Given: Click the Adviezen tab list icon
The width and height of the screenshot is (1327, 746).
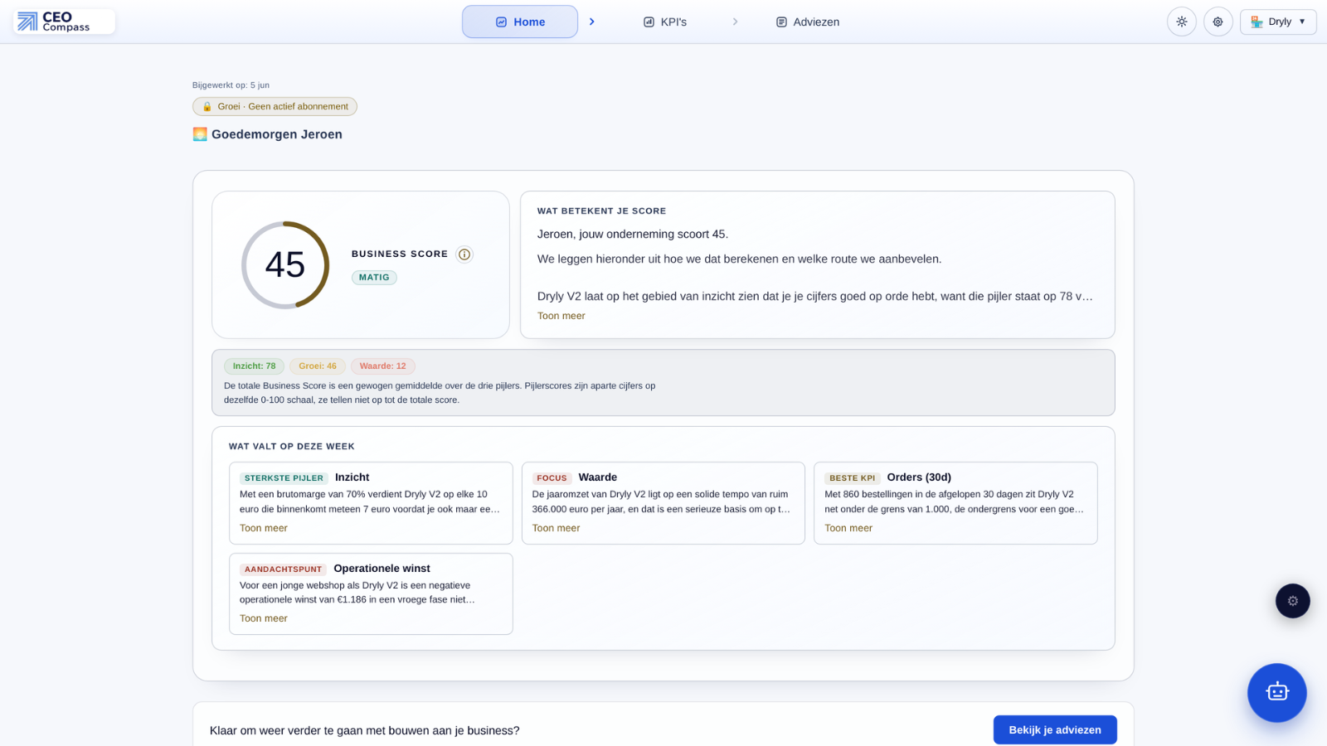Looking at the screenshot, I should (781, 22).
